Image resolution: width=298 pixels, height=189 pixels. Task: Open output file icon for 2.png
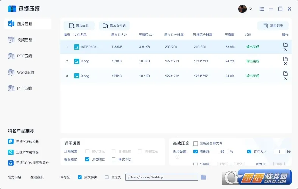coord(285,59)
